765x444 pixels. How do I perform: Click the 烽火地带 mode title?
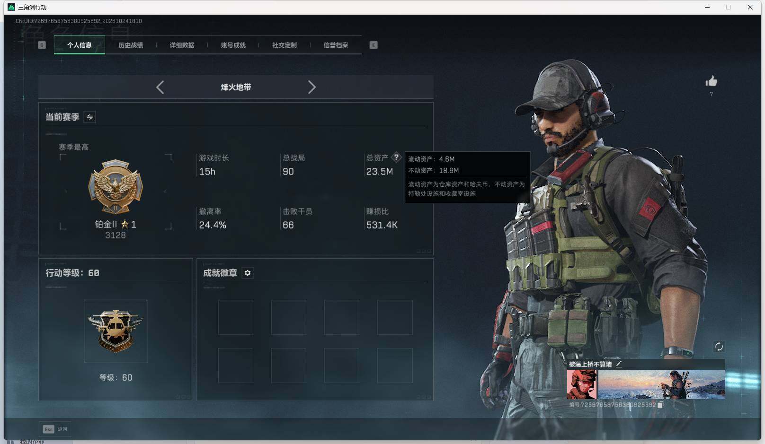236,87
